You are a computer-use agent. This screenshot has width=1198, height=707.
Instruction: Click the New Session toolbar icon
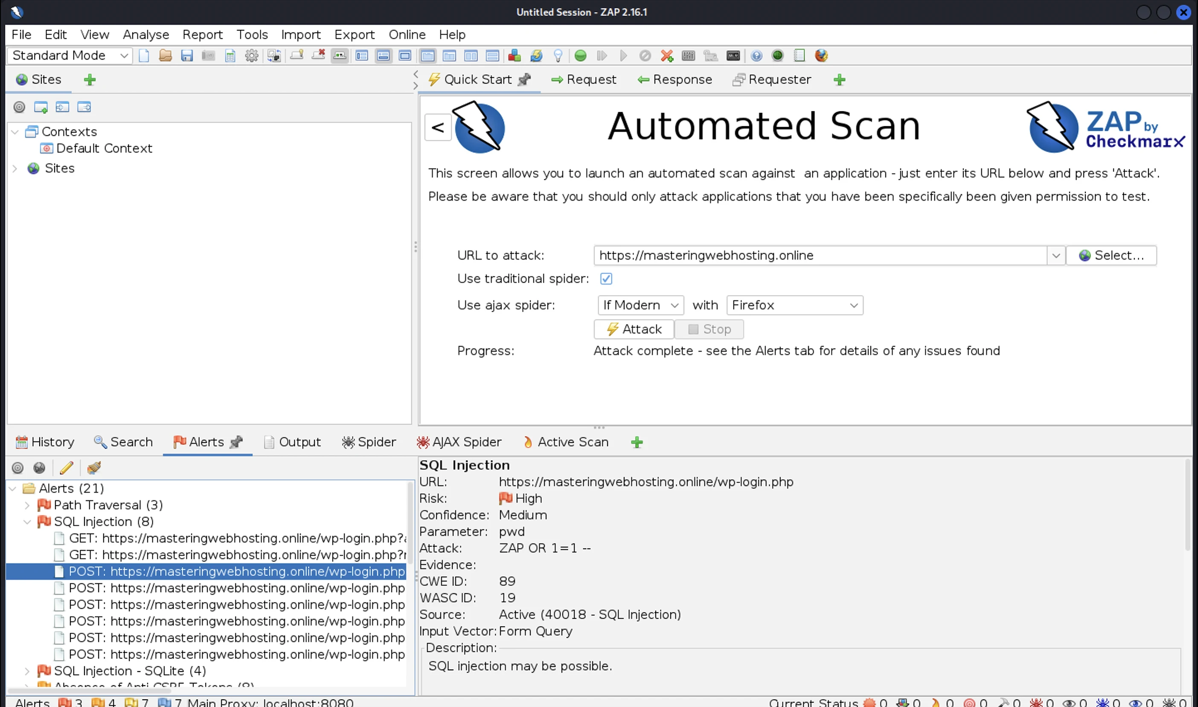click(x=144, y=56)
